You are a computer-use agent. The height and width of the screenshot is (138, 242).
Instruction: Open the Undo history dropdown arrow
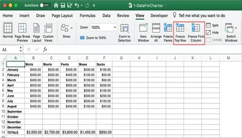coord(82,6)
